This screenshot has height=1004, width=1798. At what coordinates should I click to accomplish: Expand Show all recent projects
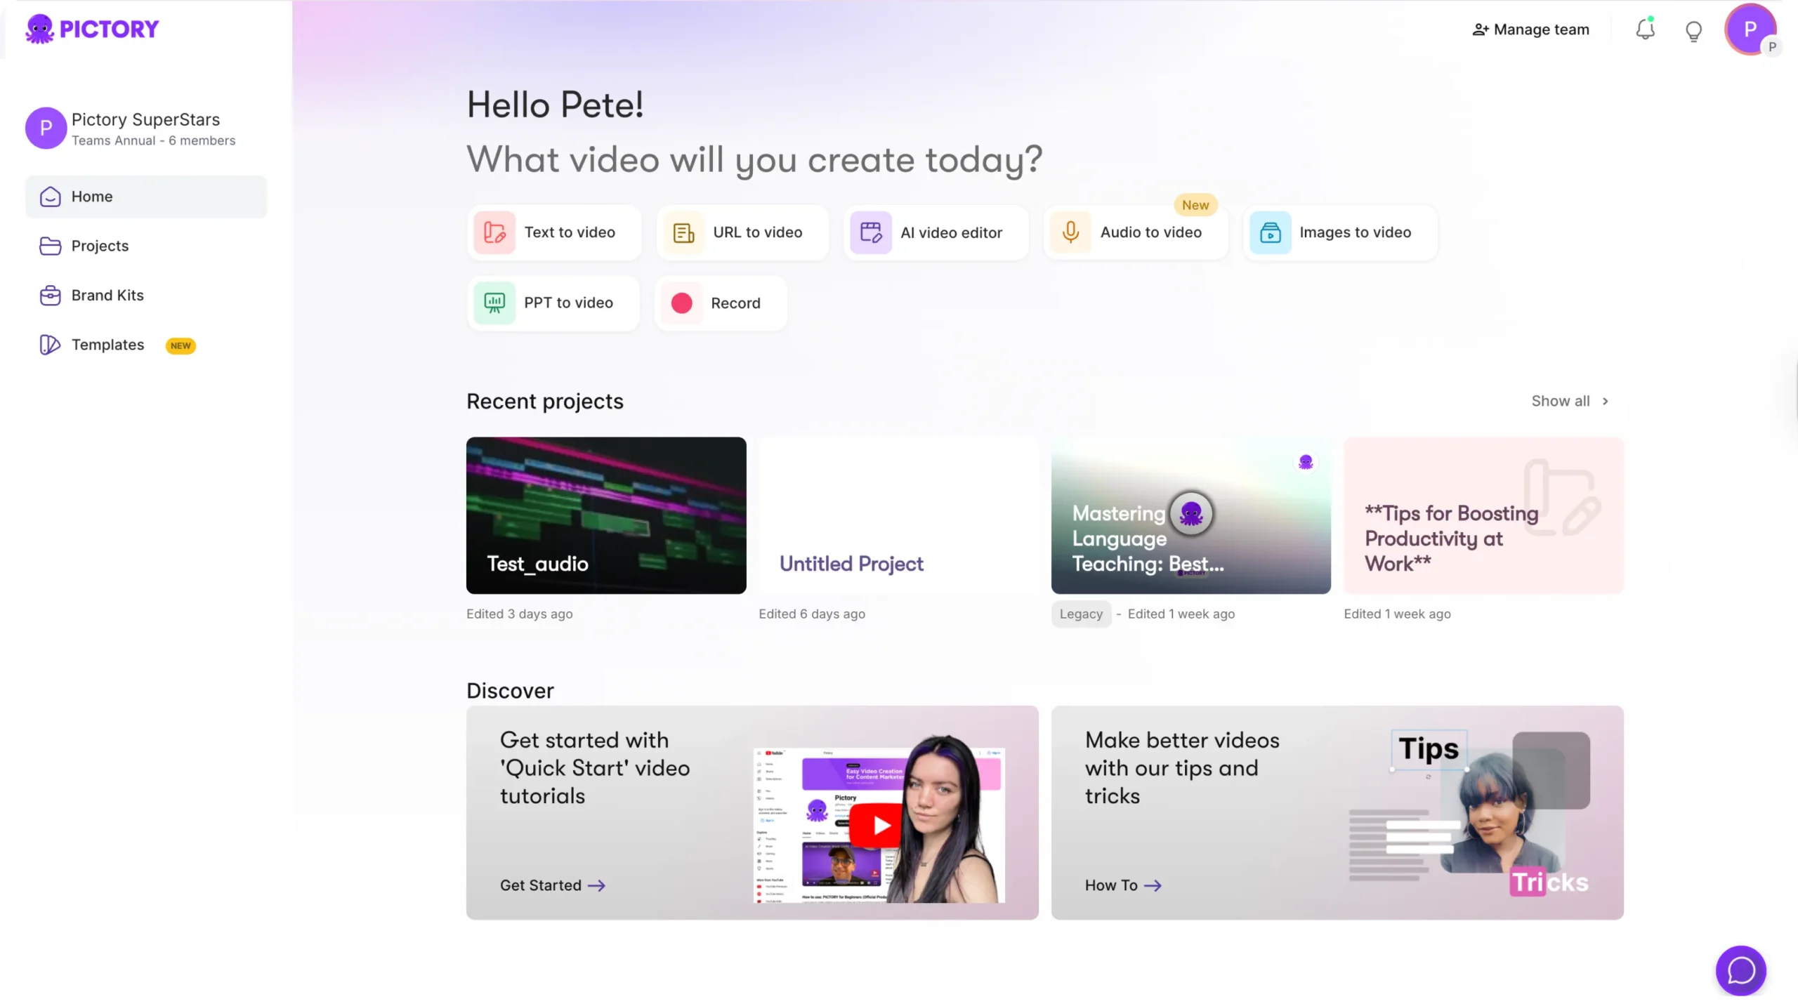[x=1570, y=401]
